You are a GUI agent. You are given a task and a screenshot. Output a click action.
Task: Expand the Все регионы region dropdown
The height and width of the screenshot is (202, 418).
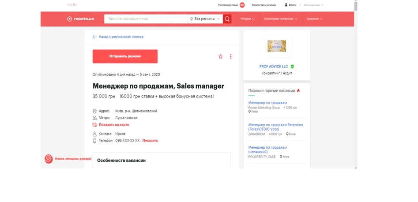pyautogui.click(x=204, y=19)
